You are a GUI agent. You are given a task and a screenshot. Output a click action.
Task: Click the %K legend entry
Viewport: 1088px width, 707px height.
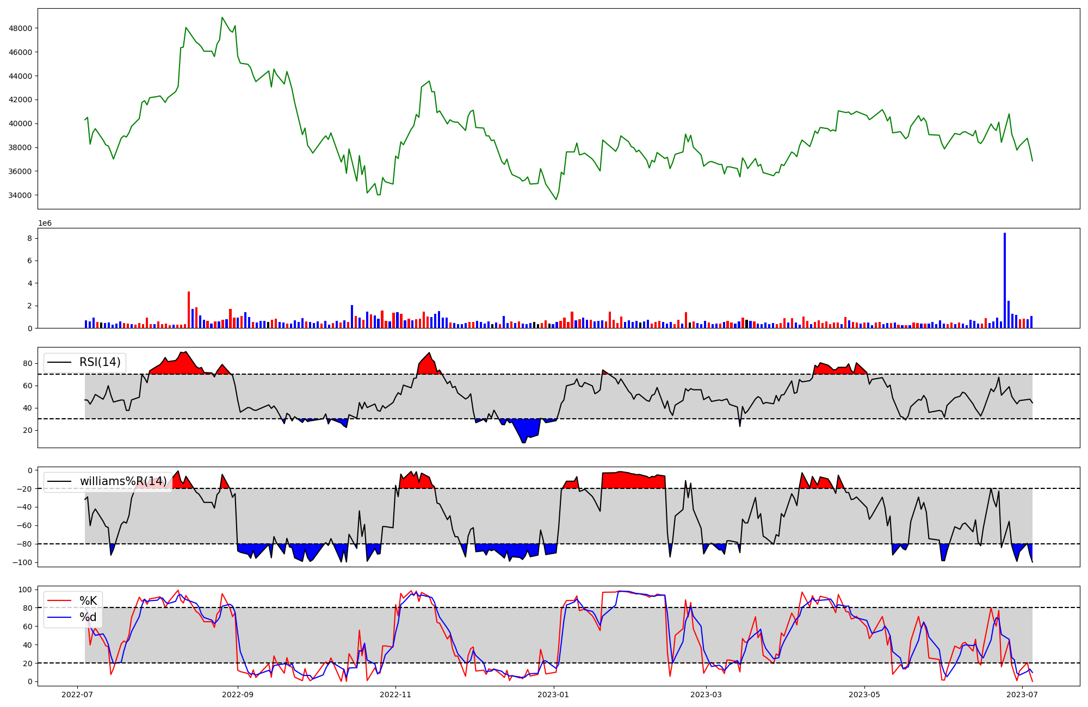tap(88, 600)
